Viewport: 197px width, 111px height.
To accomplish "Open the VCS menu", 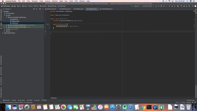I will tap(76, 1).
